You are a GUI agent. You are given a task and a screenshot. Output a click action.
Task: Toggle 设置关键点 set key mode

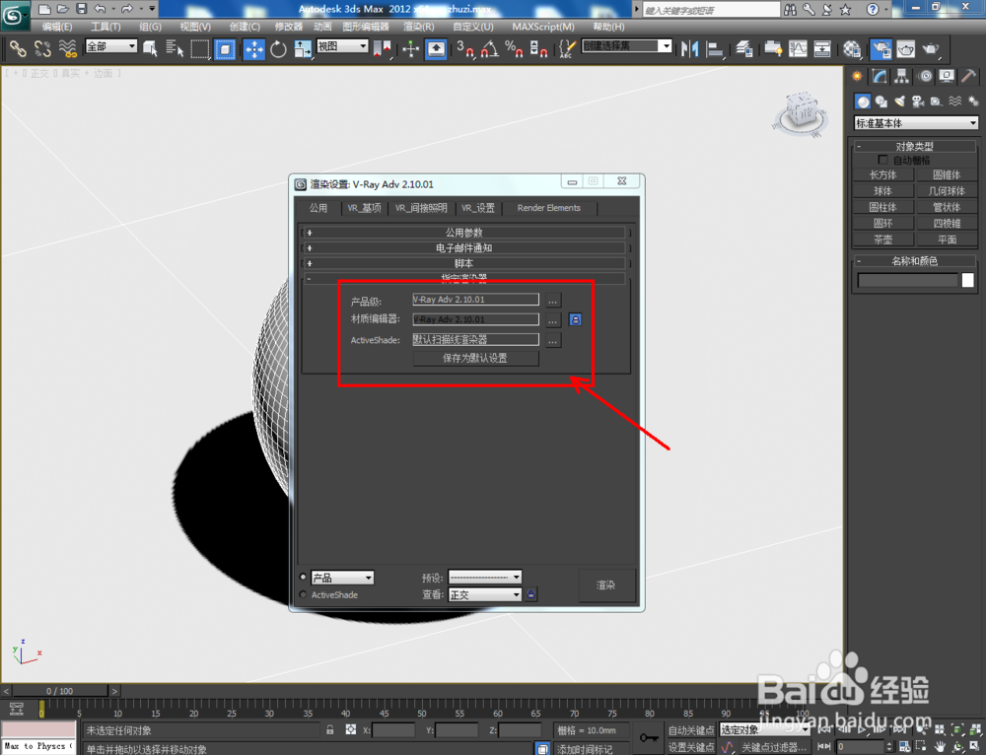[x=691, y=747]
